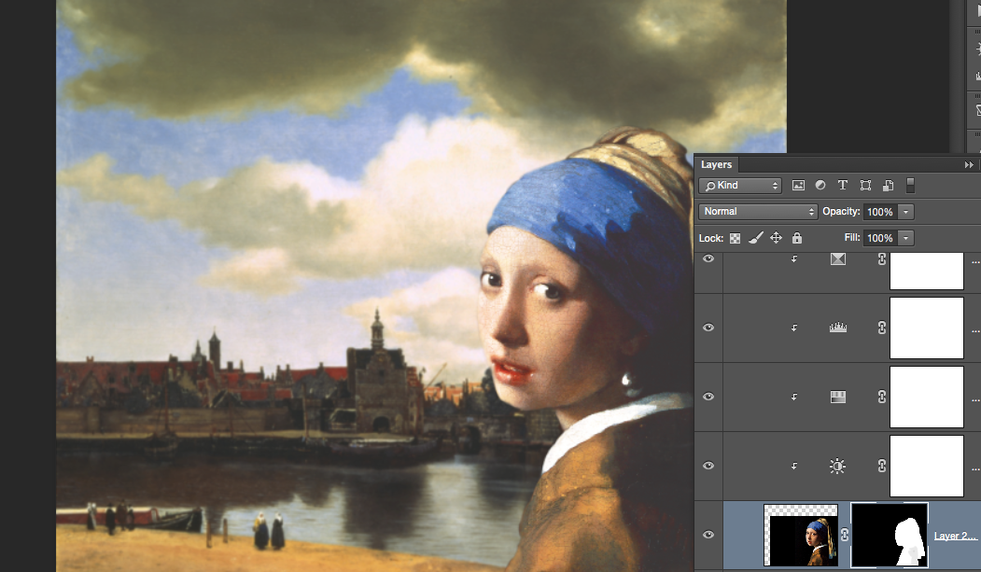Switch to the Layers tab

pos(716,164)
